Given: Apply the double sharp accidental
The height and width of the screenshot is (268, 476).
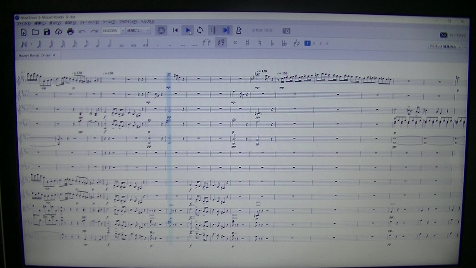Looking at the screenshot, I should tap(235, 43).
